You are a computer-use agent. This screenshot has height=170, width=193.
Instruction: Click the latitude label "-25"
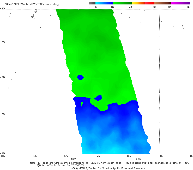point(2,42)
